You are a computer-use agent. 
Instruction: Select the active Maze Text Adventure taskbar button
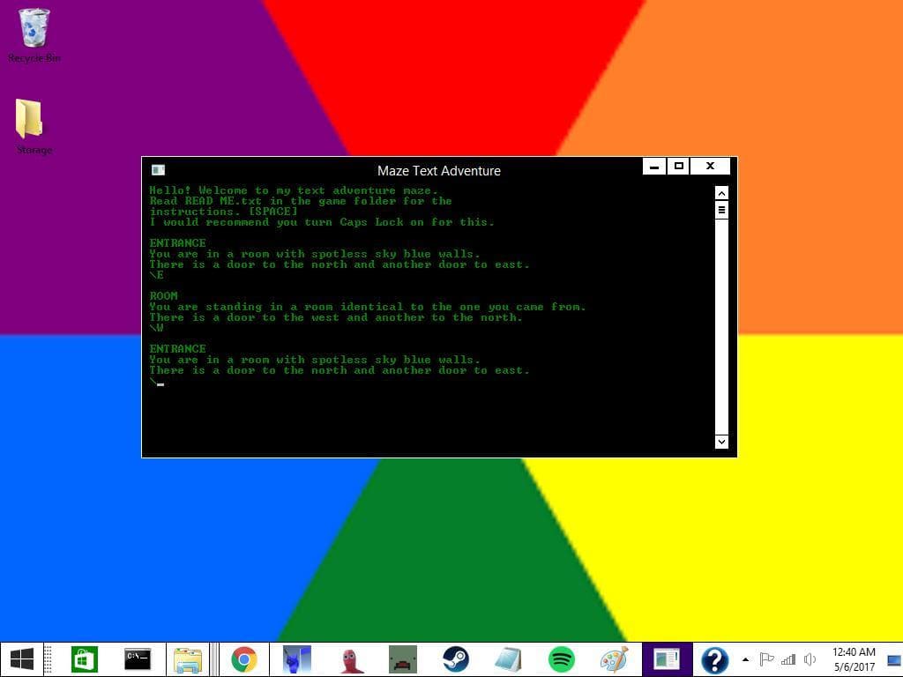667,659
